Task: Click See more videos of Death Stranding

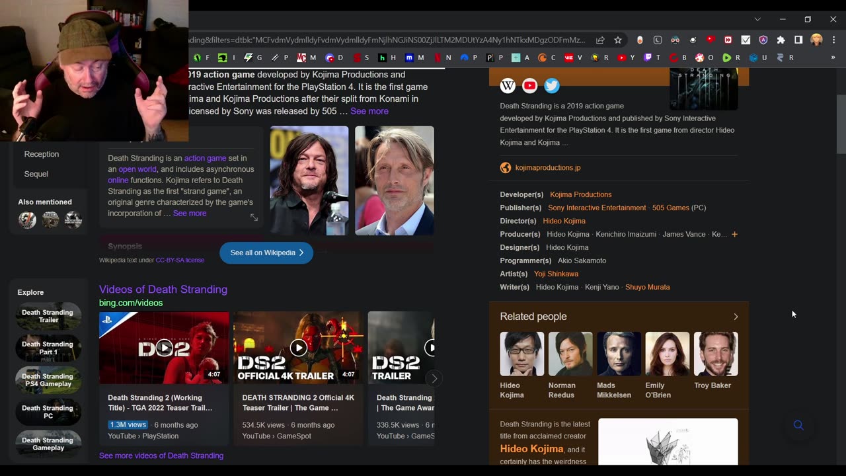Action: pos(161,456)
